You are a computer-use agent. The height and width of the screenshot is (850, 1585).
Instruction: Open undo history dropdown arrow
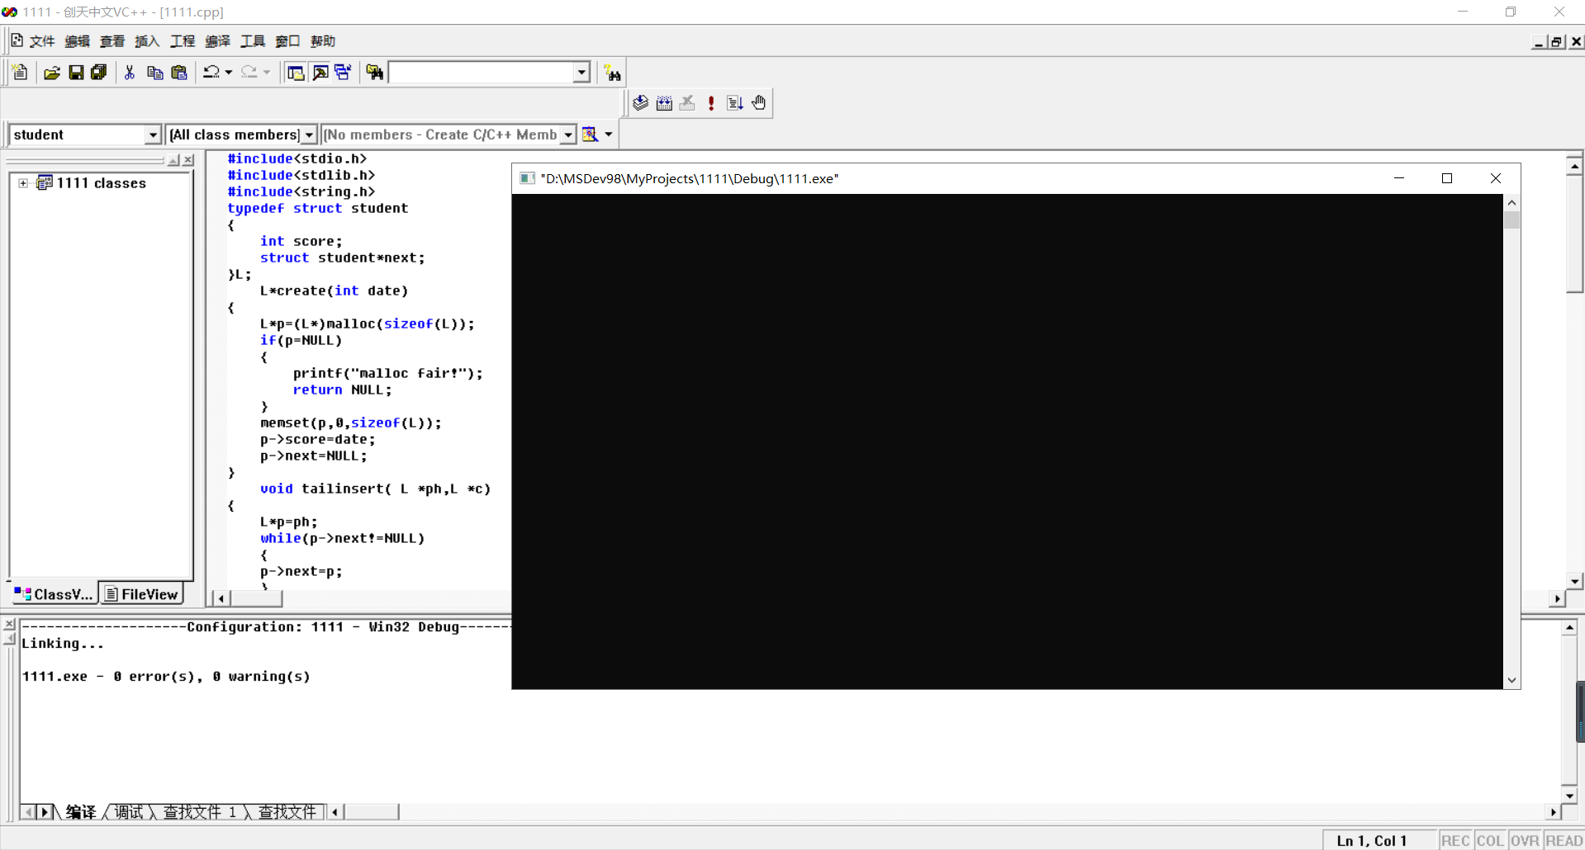click(x=229, y=73)
